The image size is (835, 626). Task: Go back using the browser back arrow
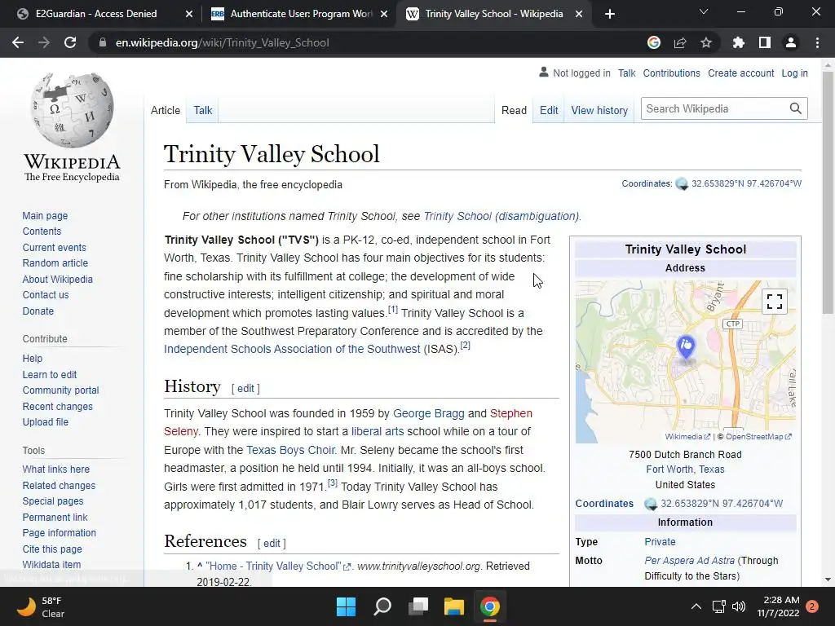click(x=18, y=42)
